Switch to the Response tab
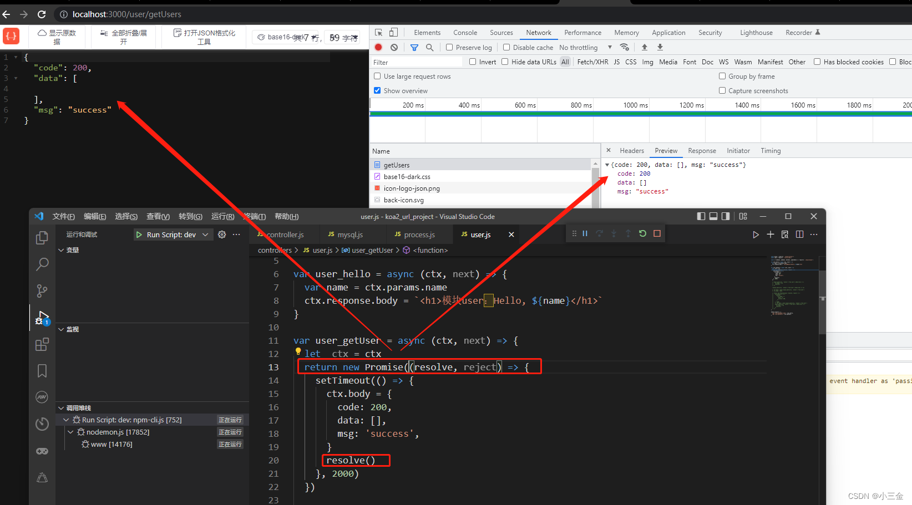This screenshot has height=505, width=912. [701, 150]
